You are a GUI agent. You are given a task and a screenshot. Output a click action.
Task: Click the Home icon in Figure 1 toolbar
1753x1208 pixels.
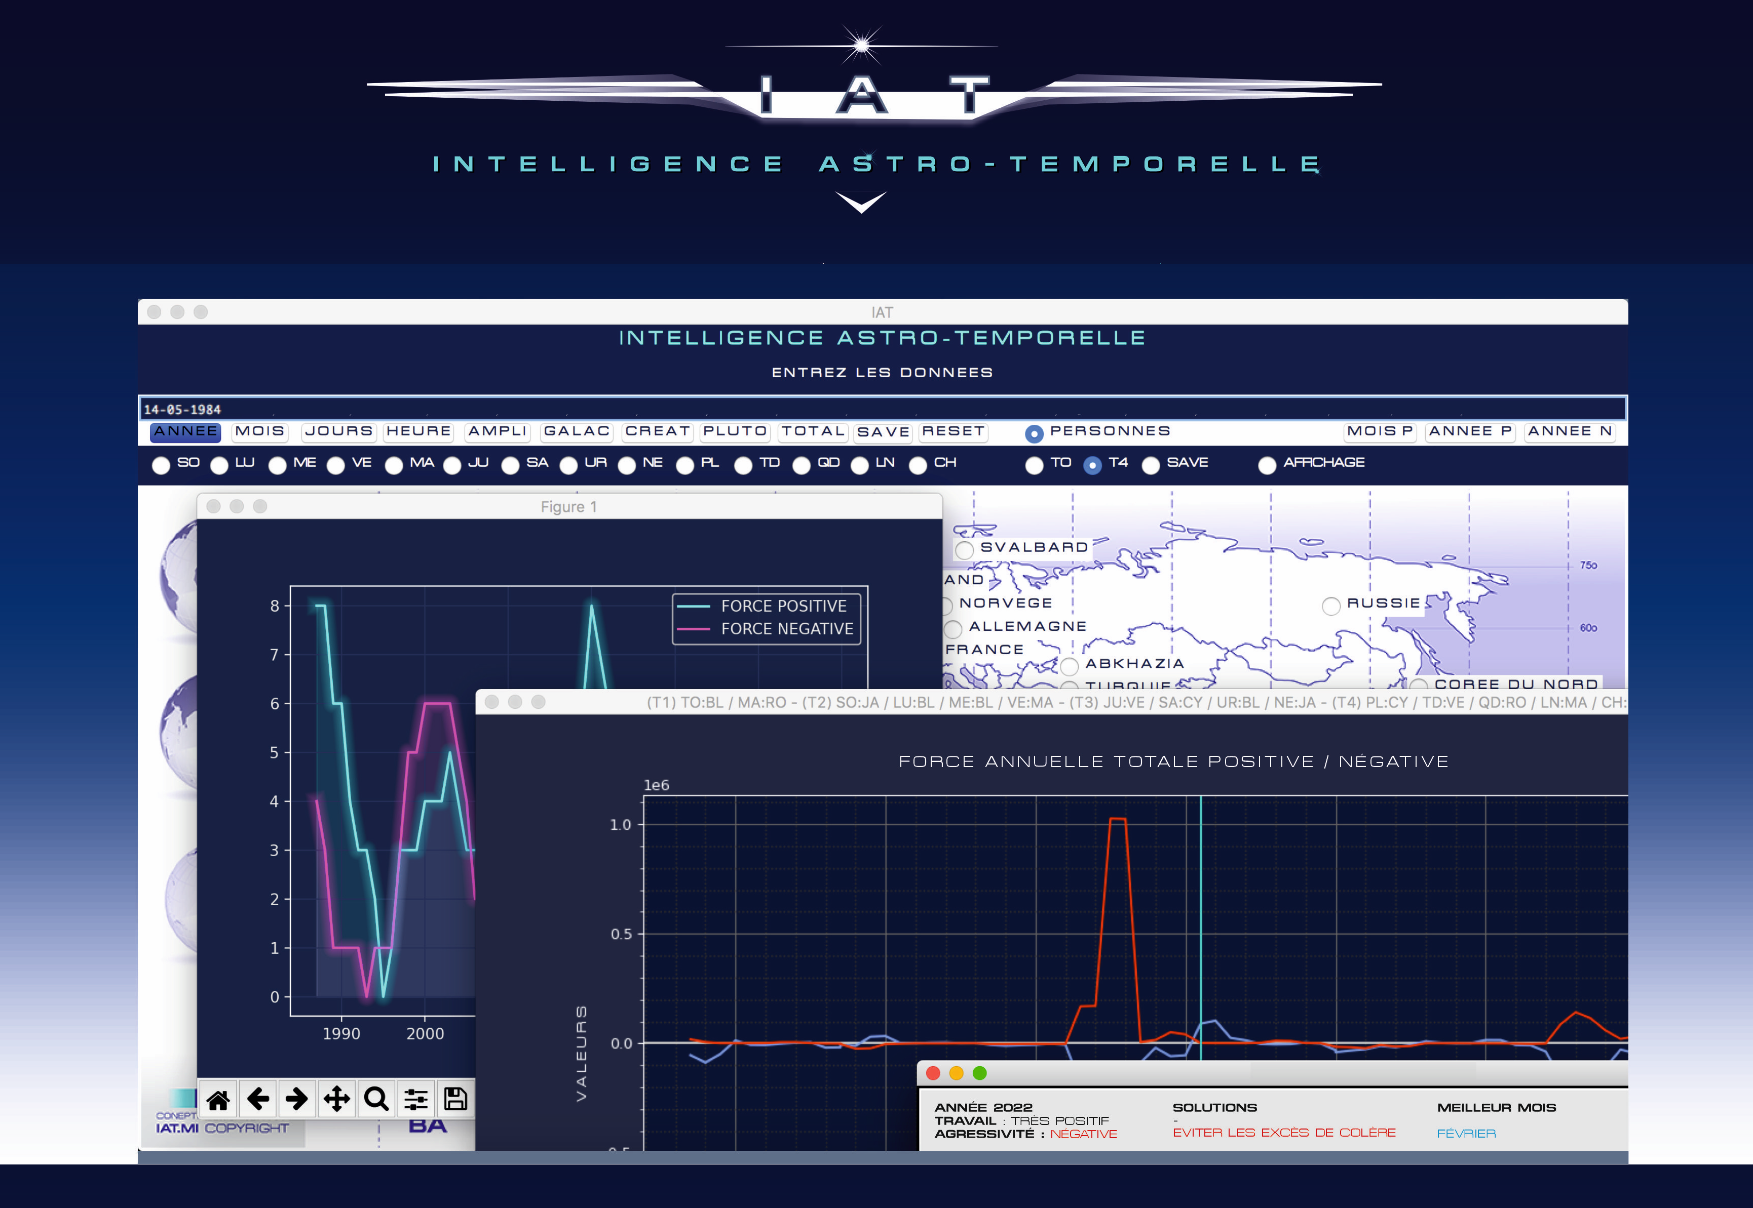[218, 1099]
